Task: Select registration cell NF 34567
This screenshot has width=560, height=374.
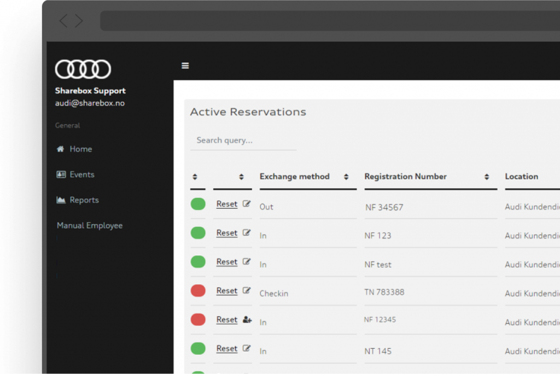Action: click(384, 207)
